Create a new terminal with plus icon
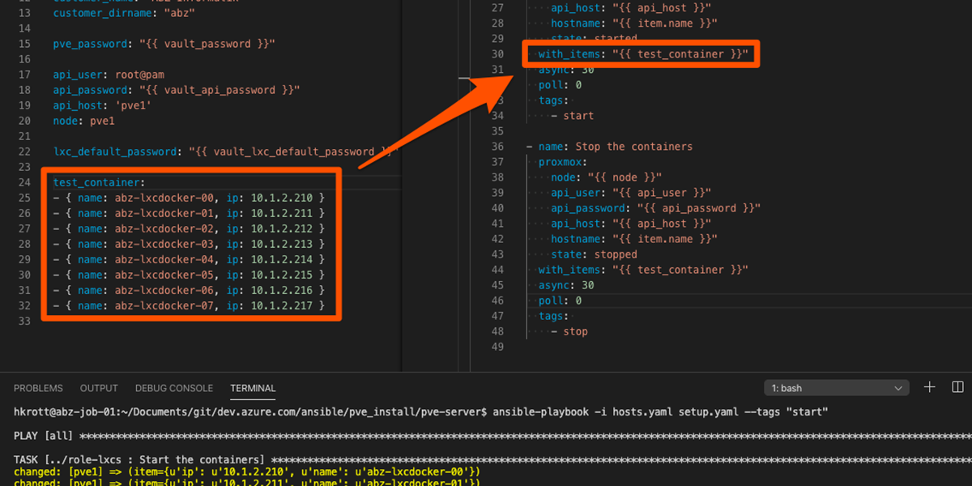Screen dimensions: 972x486 point(930,388)
